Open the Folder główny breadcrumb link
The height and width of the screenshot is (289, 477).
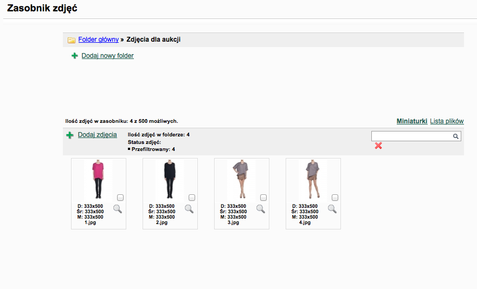(x=98, y=40)
